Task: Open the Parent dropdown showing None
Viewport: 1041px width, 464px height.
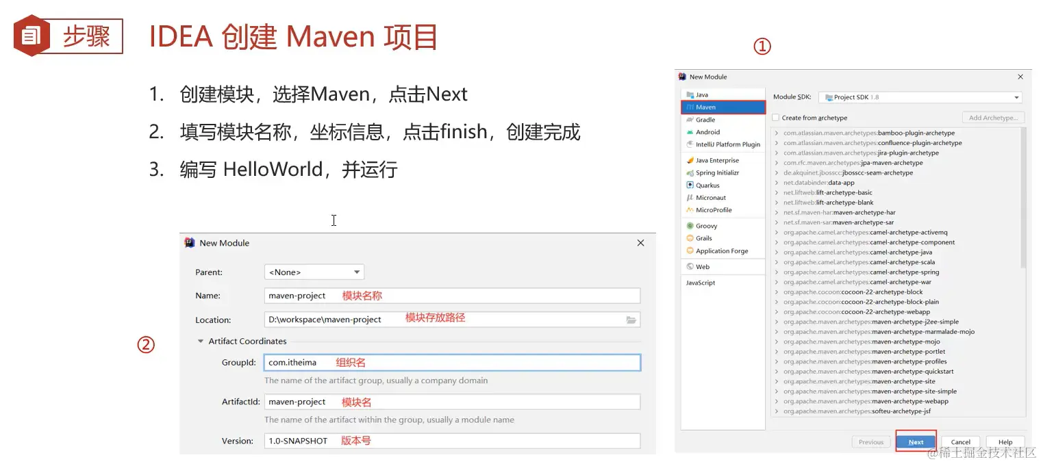Action: coord(314,272)
